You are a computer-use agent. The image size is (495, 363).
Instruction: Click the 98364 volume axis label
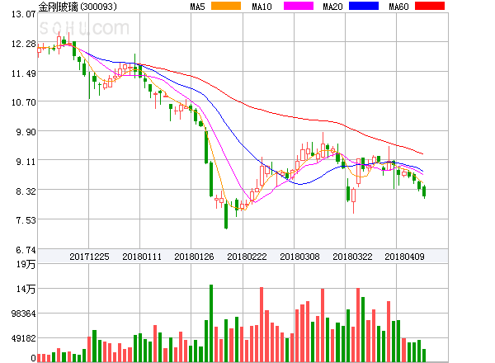click(24, 313)
